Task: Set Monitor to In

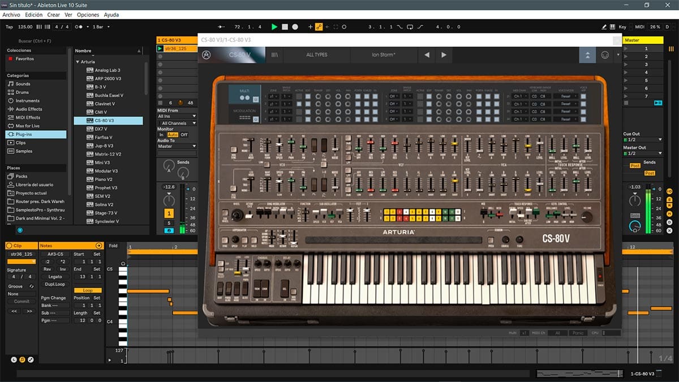Action: (x=161, y=135)
